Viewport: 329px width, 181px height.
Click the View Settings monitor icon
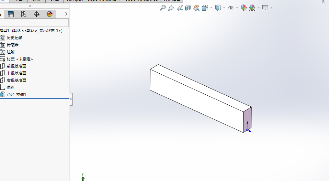click(265, 8)
